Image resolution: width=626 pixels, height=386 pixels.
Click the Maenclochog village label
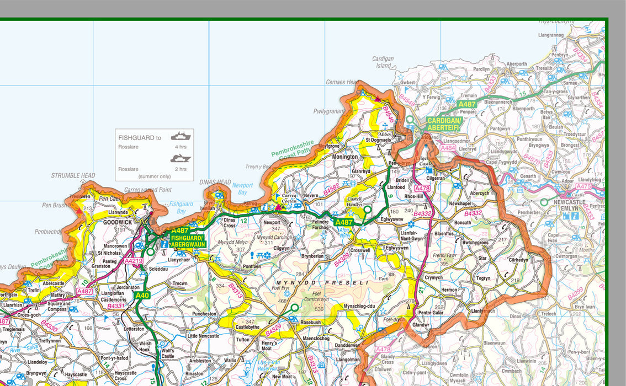[x=316, y=338]
